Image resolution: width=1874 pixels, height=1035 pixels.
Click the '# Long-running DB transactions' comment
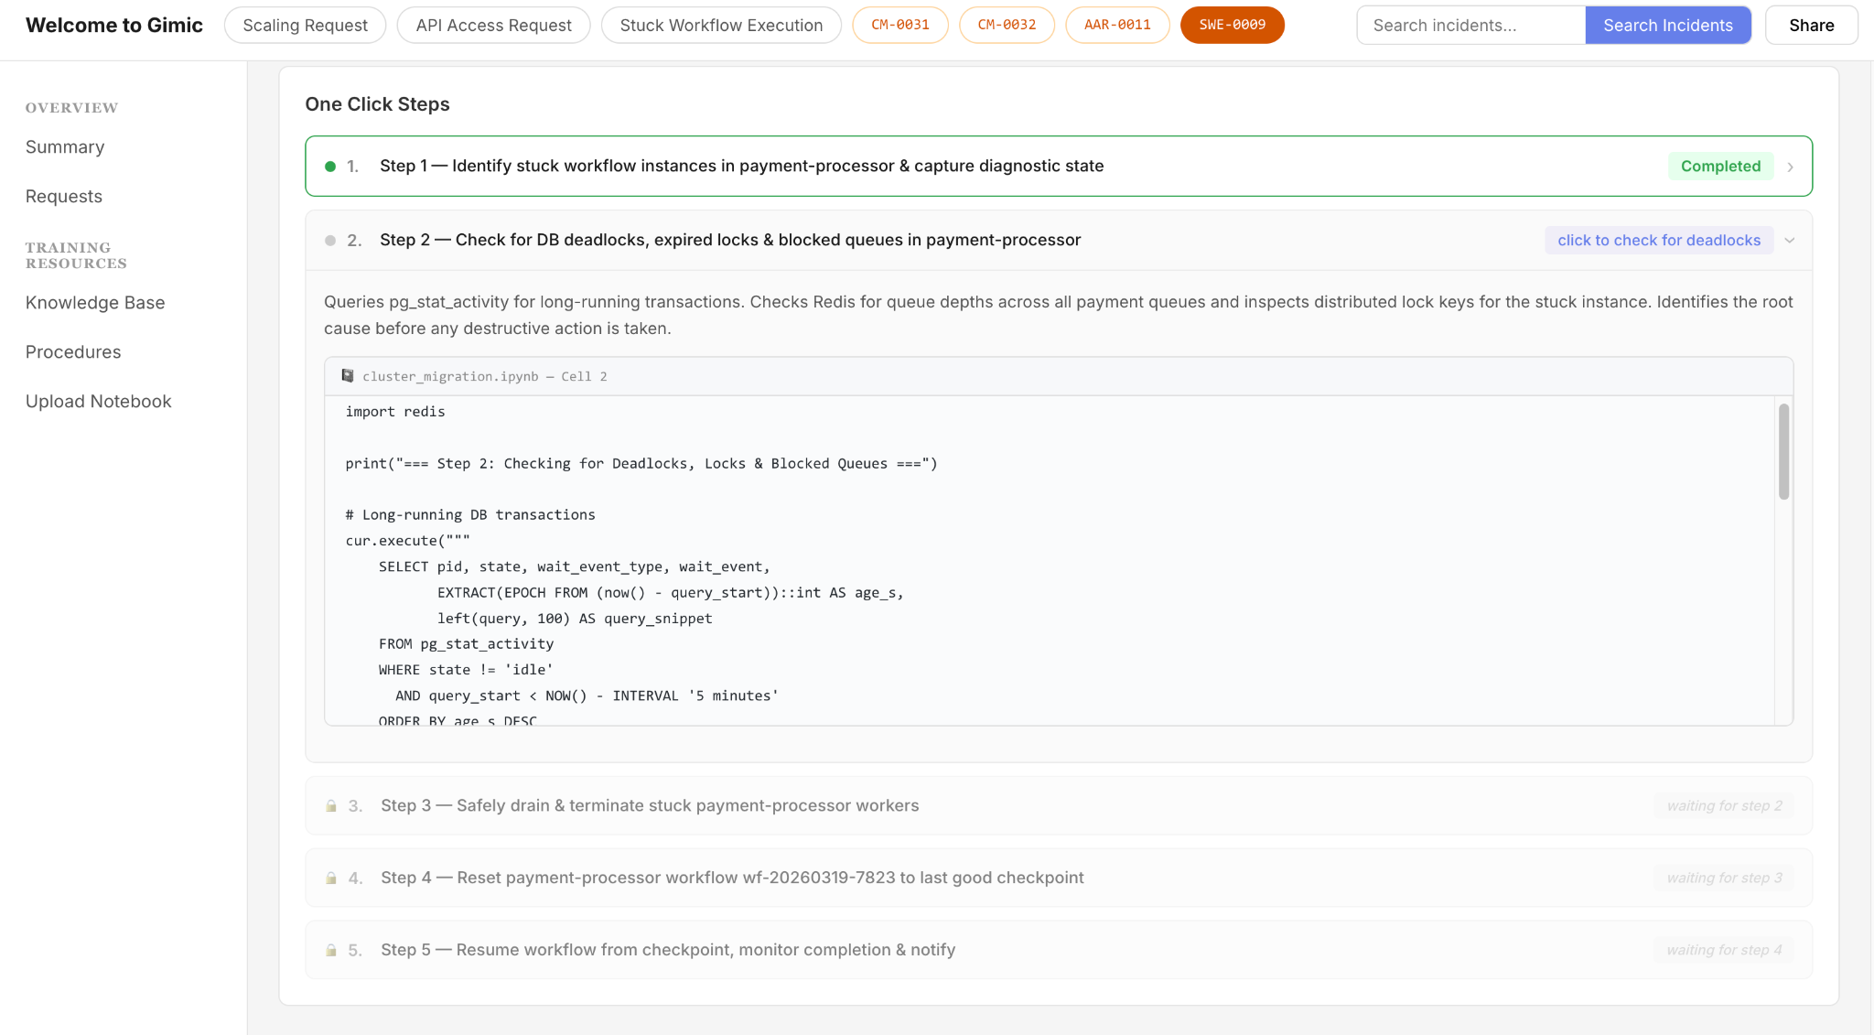pyautogui.click(x=470, y=515)
